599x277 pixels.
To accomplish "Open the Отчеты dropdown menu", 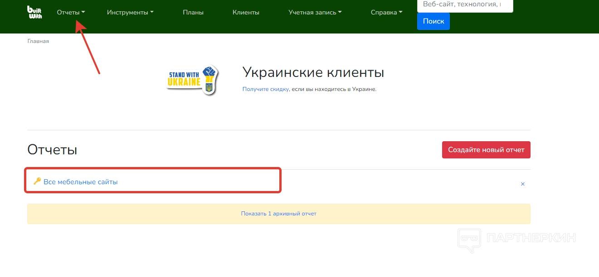I will click(71, 13).
